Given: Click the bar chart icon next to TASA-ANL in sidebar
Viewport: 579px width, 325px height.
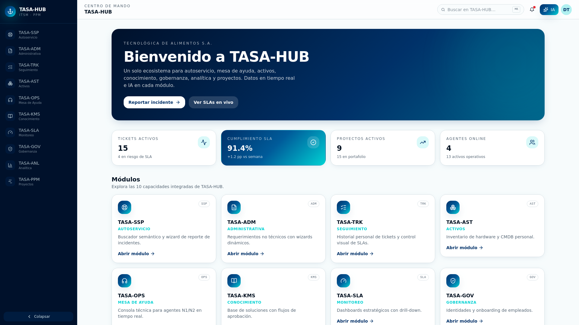Looking at the screenshot, I should 10,165.
